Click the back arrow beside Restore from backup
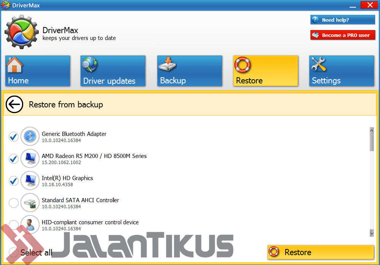Viewport: 380px width, 265px height. (x=14, y=104)
